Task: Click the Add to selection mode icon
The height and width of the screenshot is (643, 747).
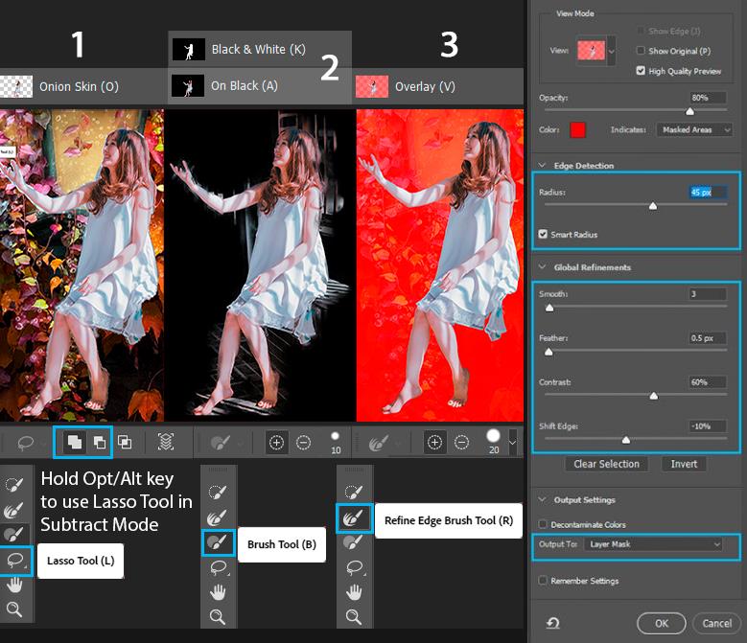Action: [73, 442]
